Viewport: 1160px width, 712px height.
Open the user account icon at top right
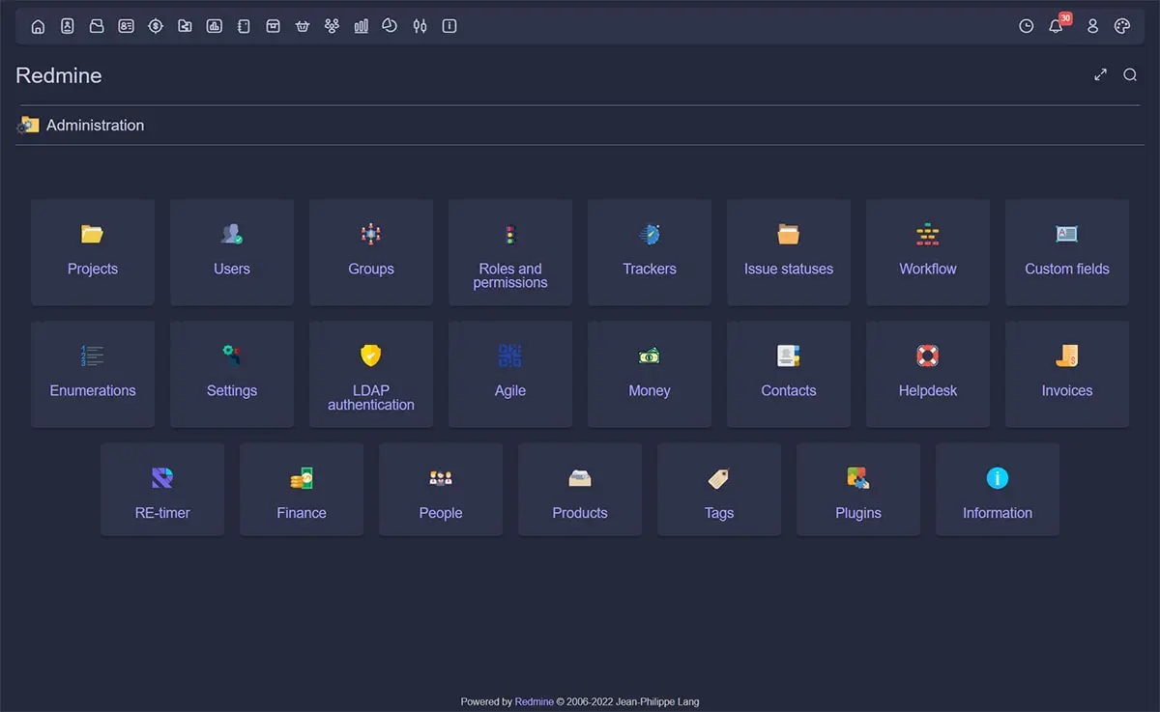[1093, 26]
